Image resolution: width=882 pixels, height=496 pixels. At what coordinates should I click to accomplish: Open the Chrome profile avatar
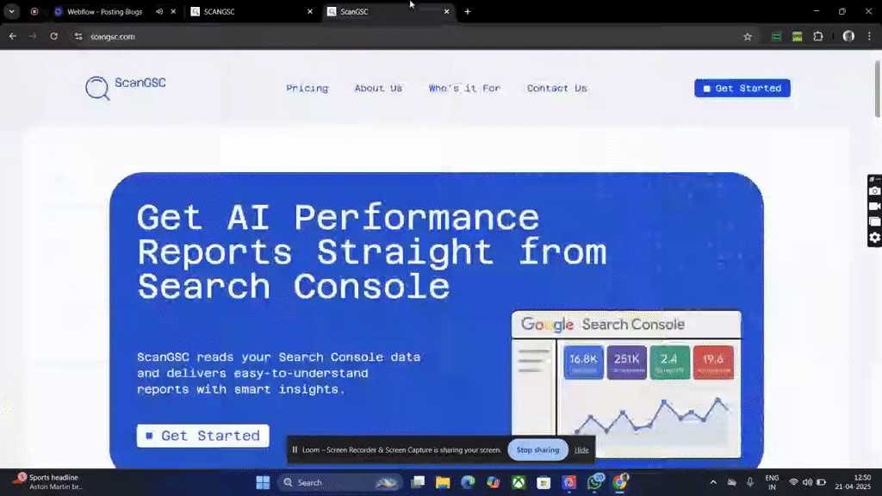point(848,36)
